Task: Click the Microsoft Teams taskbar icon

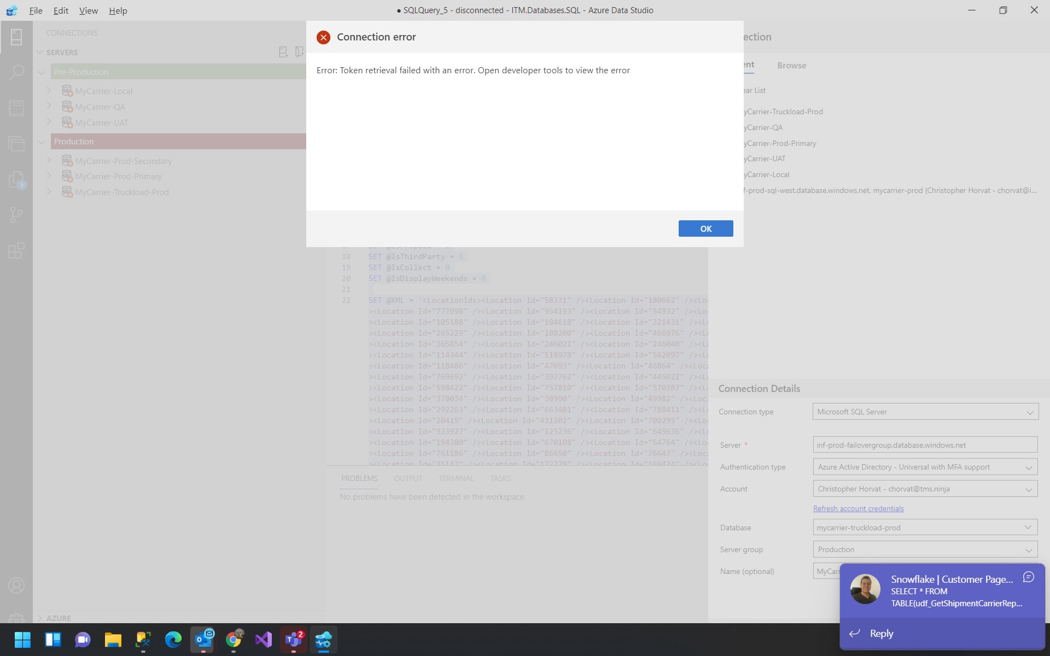Action: [294, 639]
